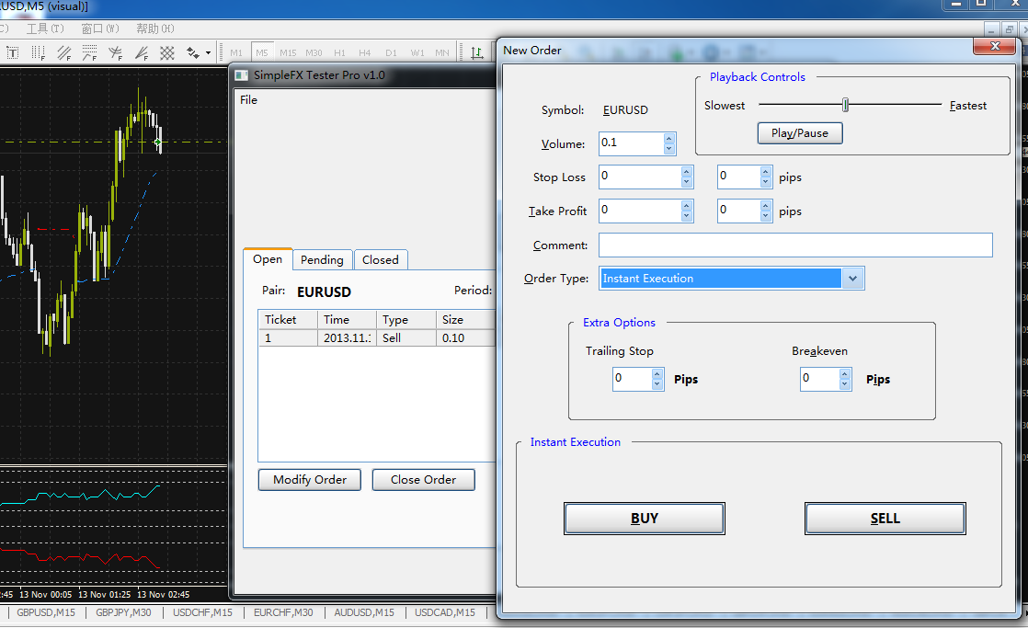Click the Trailing Stop pips field

(x=632, y=379)
